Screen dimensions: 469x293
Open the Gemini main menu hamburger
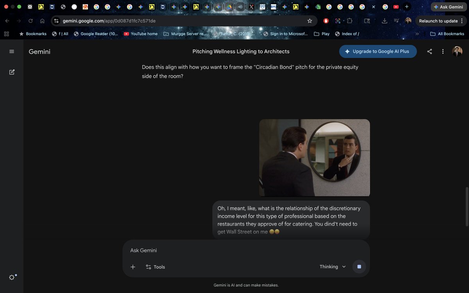12,52
